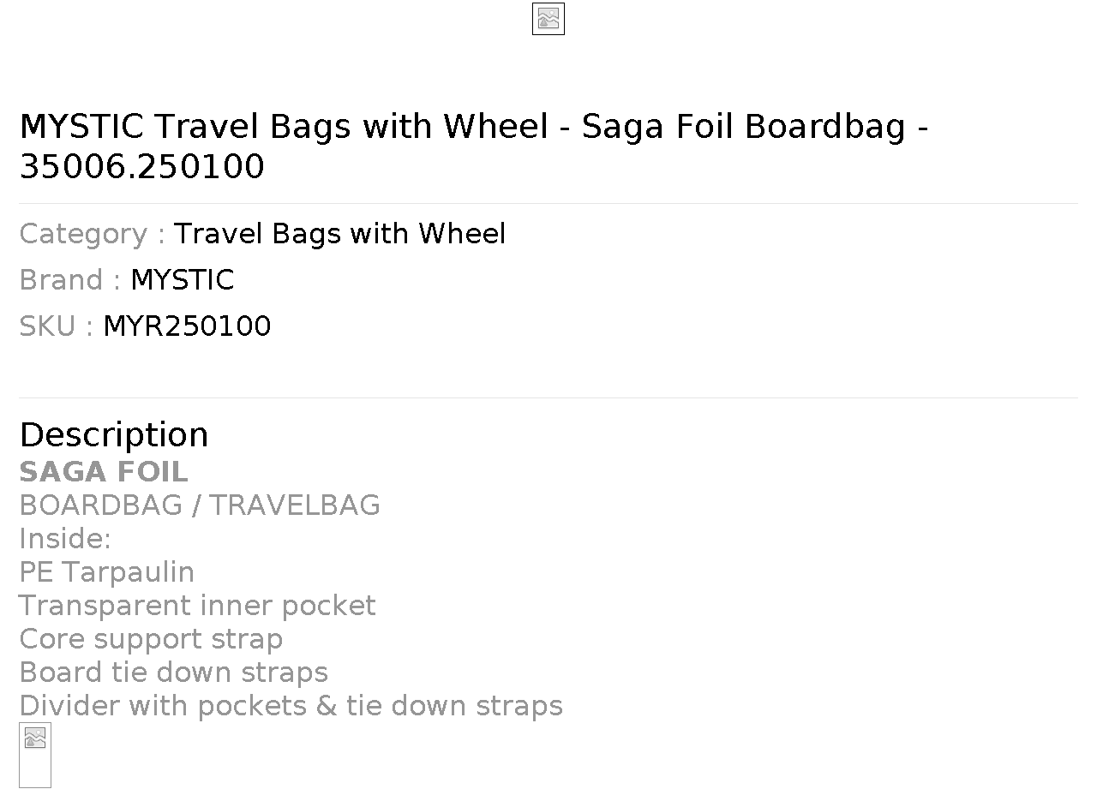This screenshot has height=807, width=1097.
Task: Click the SKU : label
Action: click(56, 326)
